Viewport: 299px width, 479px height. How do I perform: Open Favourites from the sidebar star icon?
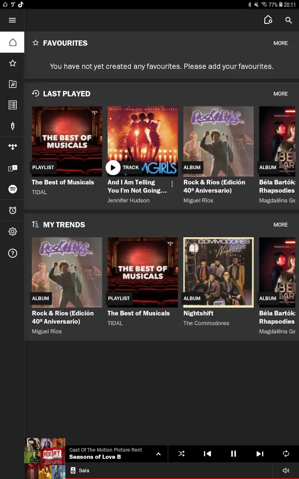tap(12, 63)
